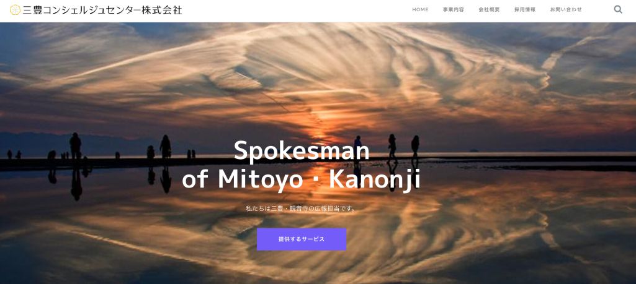Screen dimensions: 636x284
Task: Select the 会社概要 navigation link
Action: tap(489, 10)
